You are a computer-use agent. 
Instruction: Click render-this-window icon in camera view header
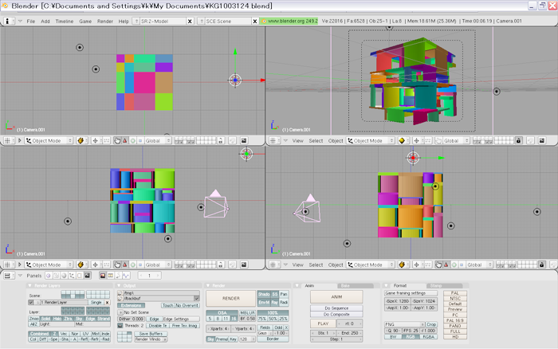click(541, 140)
